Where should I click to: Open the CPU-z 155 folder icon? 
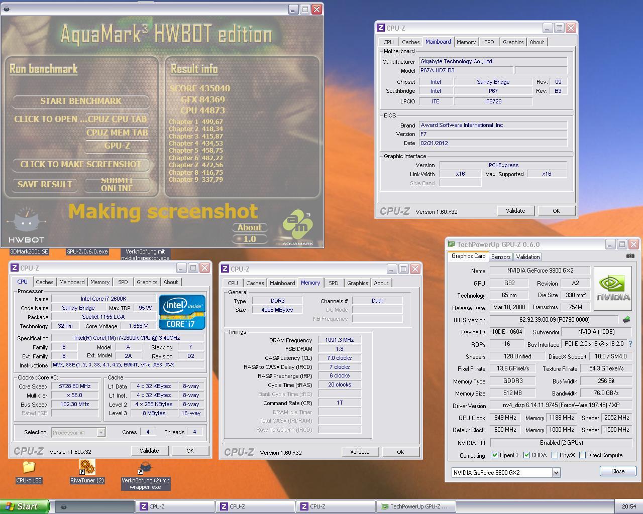tap(29, 467)
